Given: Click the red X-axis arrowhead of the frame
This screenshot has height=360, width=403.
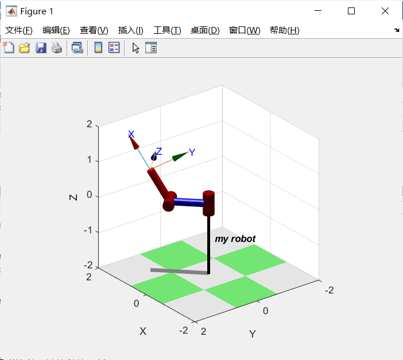Looking at the screenshot, I should [134, 143].
